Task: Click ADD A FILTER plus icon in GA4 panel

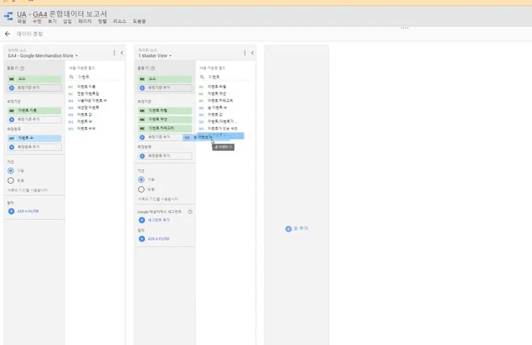Action: (x=11, y=212)
